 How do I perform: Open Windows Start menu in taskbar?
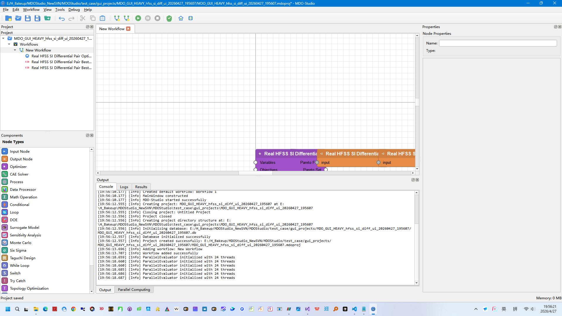coord(8,309)
